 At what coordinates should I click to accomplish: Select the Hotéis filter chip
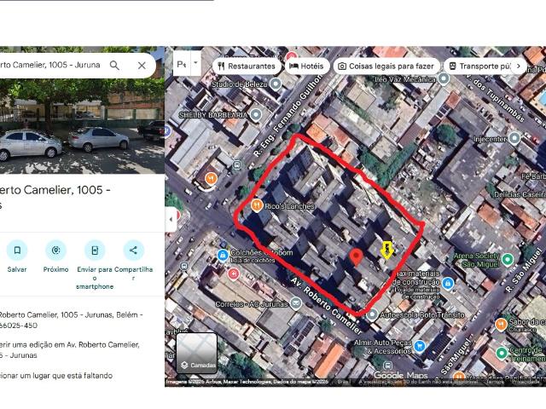(x=306, y=66)
